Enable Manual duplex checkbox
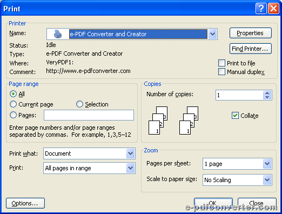 tap(221, 72)
